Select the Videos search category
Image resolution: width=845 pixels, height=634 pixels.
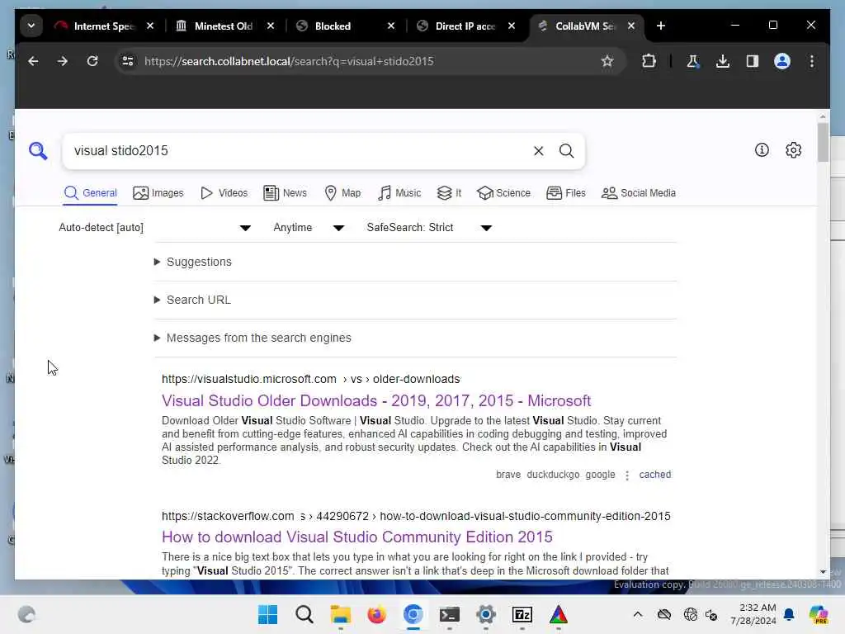pos(224,193)
